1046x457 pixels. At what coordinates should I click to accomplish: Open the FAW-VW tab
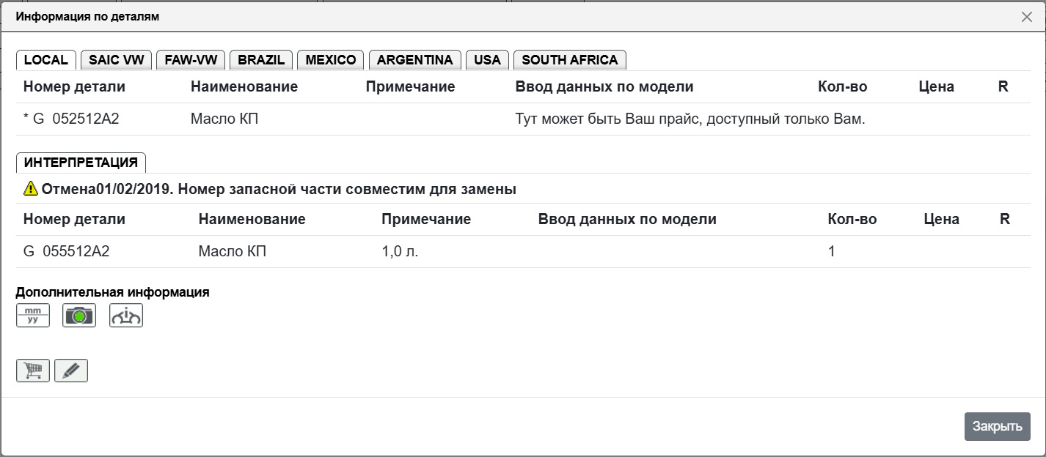[191, 60]
